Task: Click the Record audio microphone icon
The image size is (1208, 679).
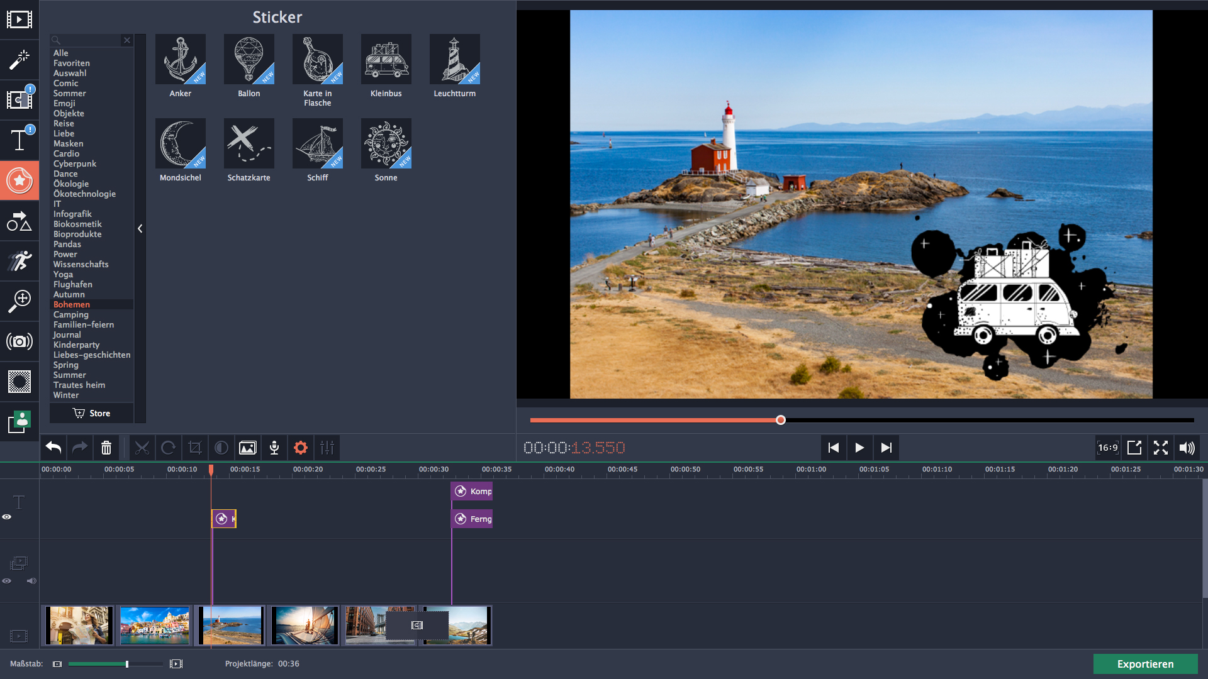Action: pyautogui.click(x=274, y=448)
